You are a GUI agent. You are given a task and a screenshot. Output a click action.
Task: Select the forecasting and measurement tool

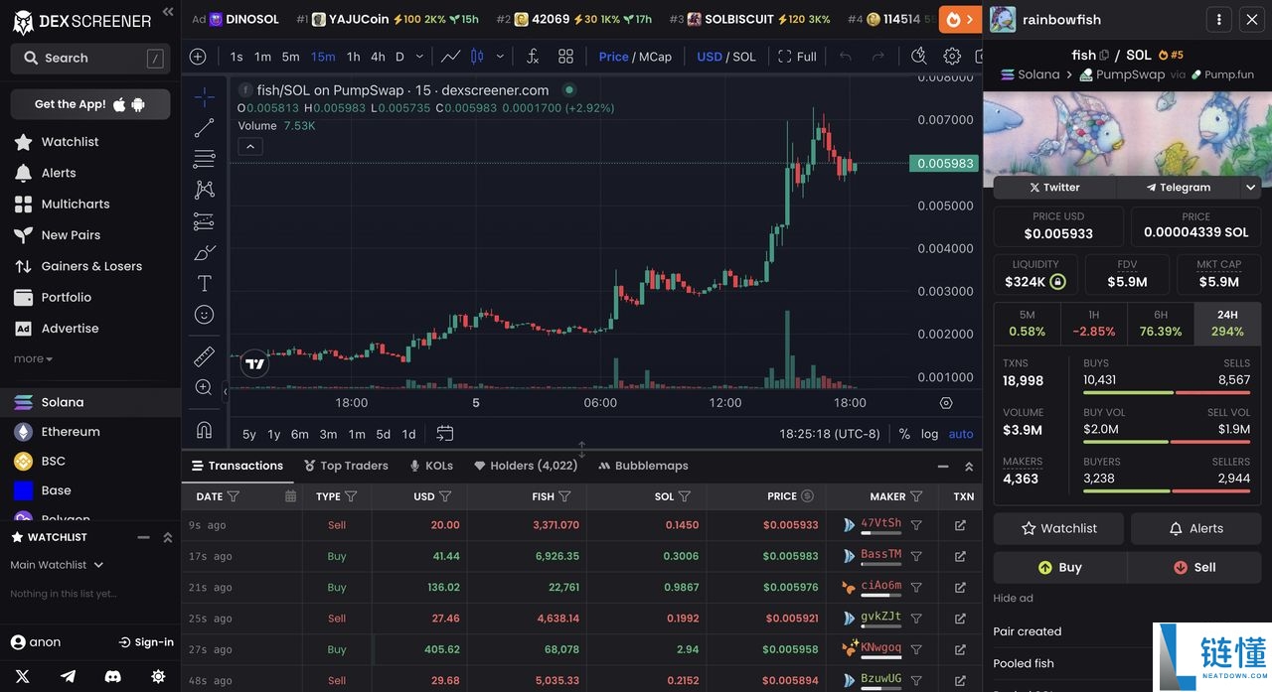(204, 221)
